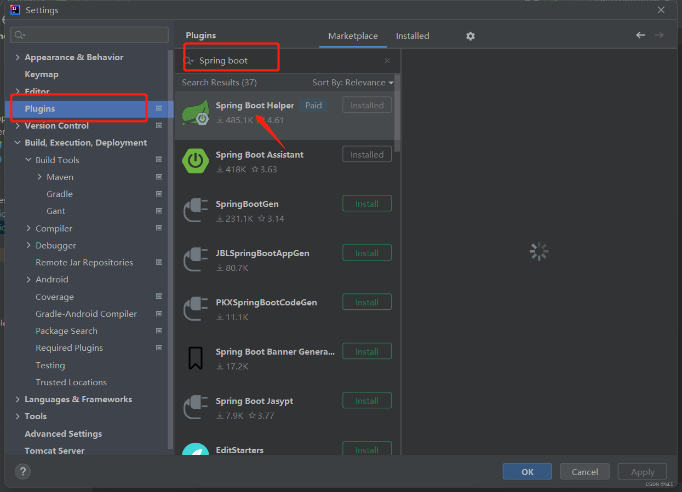
Task: Click the Cancel button
Action: pos(584,472)
